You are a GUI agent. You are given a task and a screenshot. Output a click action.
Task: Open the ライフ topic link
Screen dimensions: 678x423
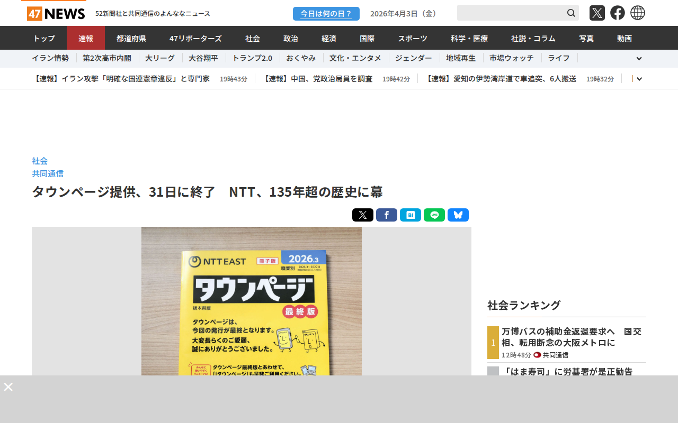pyautogui.click(x=559, y=58)
